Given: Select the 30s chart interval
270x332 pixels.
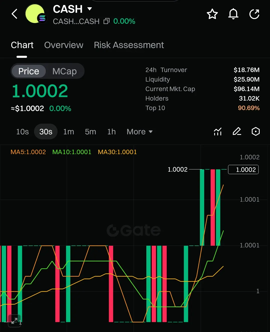Looking at the screenshot, I should pyautogui.click(x=46, y=132).
